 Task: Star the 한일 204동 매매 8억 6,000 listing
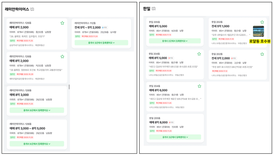pyautogui.click(x=199, y=86)
